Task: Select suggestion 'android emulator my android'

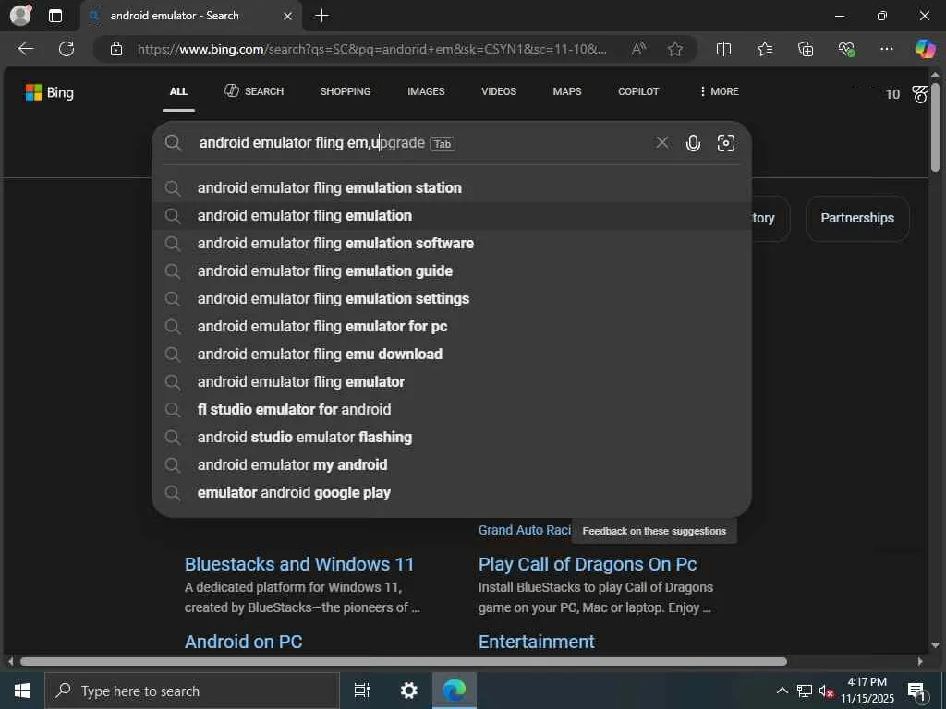Action: 451,465
